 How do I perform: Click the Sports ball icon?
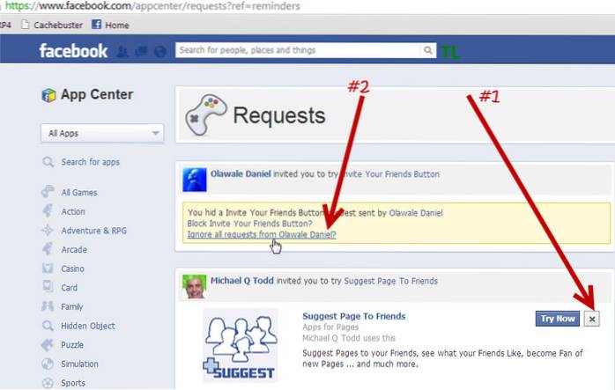[48, 383]
